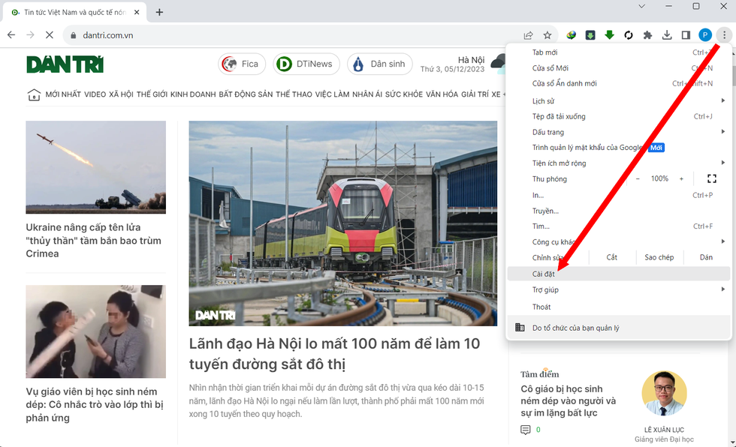Open the new tab plus button
Screen dimensions: 736x447
pos(159,12)
